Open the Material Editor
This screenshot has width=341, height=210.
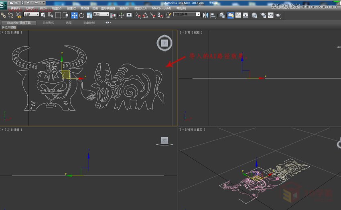254,15
